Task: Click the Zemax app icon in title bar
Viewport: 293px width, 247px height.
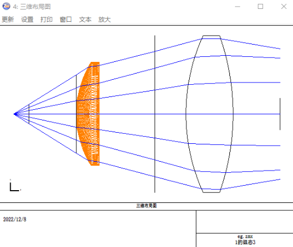Action: click(6, 6)
